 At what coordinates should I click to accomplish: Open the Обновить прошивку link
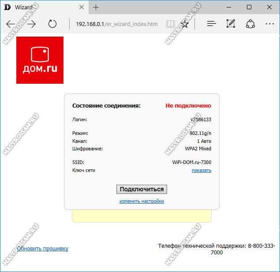(x=43, y=249)
